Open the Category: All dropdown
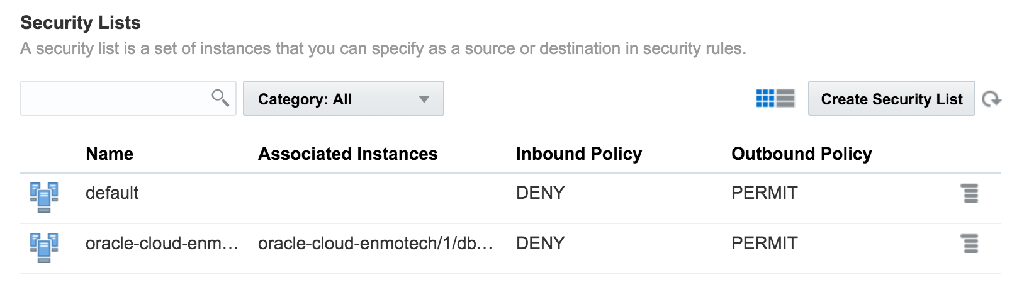Screen dimensions: 1012x292 [x=344, y=98]
